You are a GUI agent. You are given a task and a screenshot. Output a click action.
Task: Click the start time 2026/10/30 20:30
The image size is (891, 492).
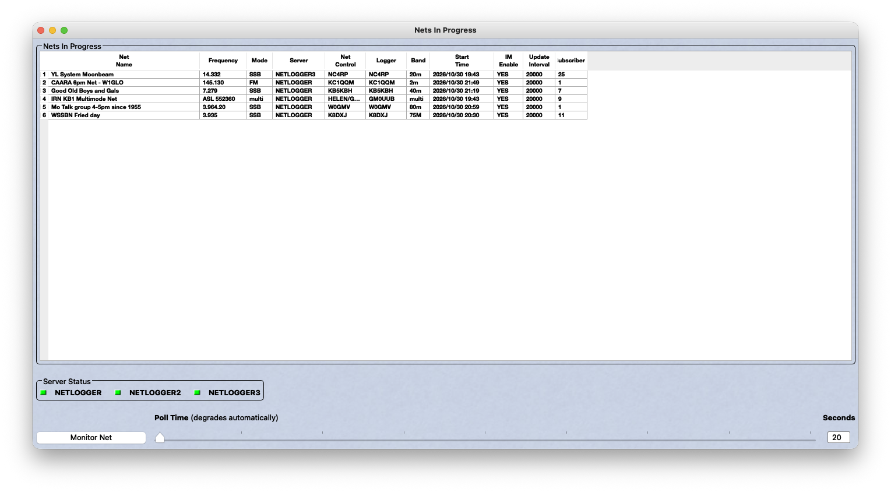(x=462, y=115)
